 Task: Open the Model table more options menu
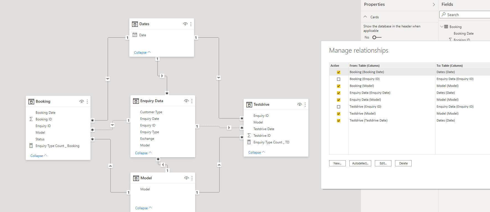click(192, 178)
